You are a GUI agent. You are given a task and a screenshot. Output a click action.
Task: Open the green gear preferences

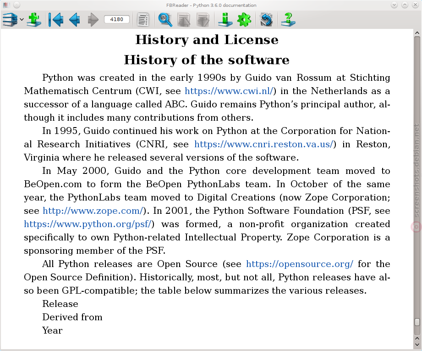point(244,20)
